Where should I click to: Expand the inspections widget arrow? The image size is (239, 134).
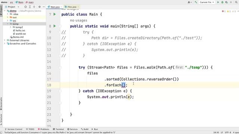[x=238, y=11]
